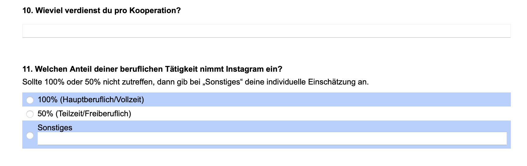Click into the Sonstiges text input box
The height and width of the screenshot is (166, 527).
tap(272, 139)
